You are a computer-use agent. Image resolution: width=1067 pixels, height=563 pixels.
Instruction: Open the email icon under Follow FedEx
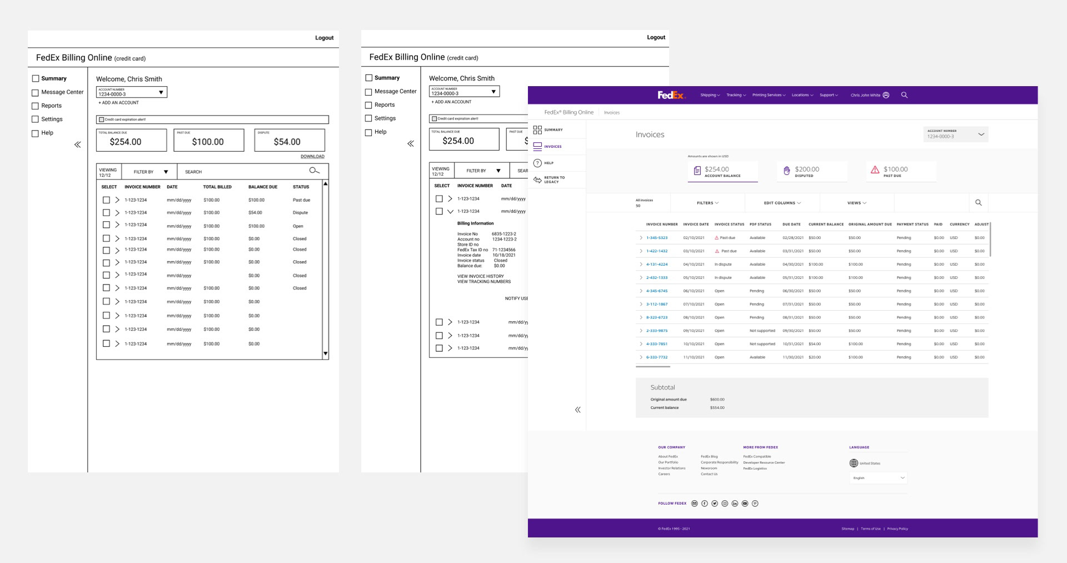pos(694,504)
